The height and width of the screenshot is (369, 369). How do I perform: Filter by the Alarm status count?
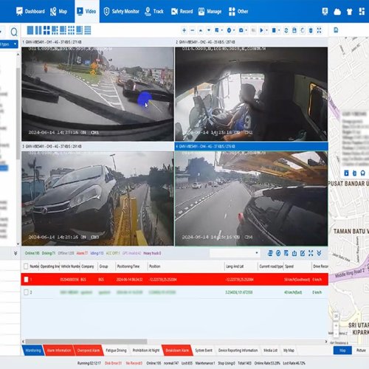(82, 253)
